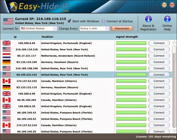Click signal strength bar for 174.137.52.219
The width and height of the screenshot is (177, 140).
(131, 125)
